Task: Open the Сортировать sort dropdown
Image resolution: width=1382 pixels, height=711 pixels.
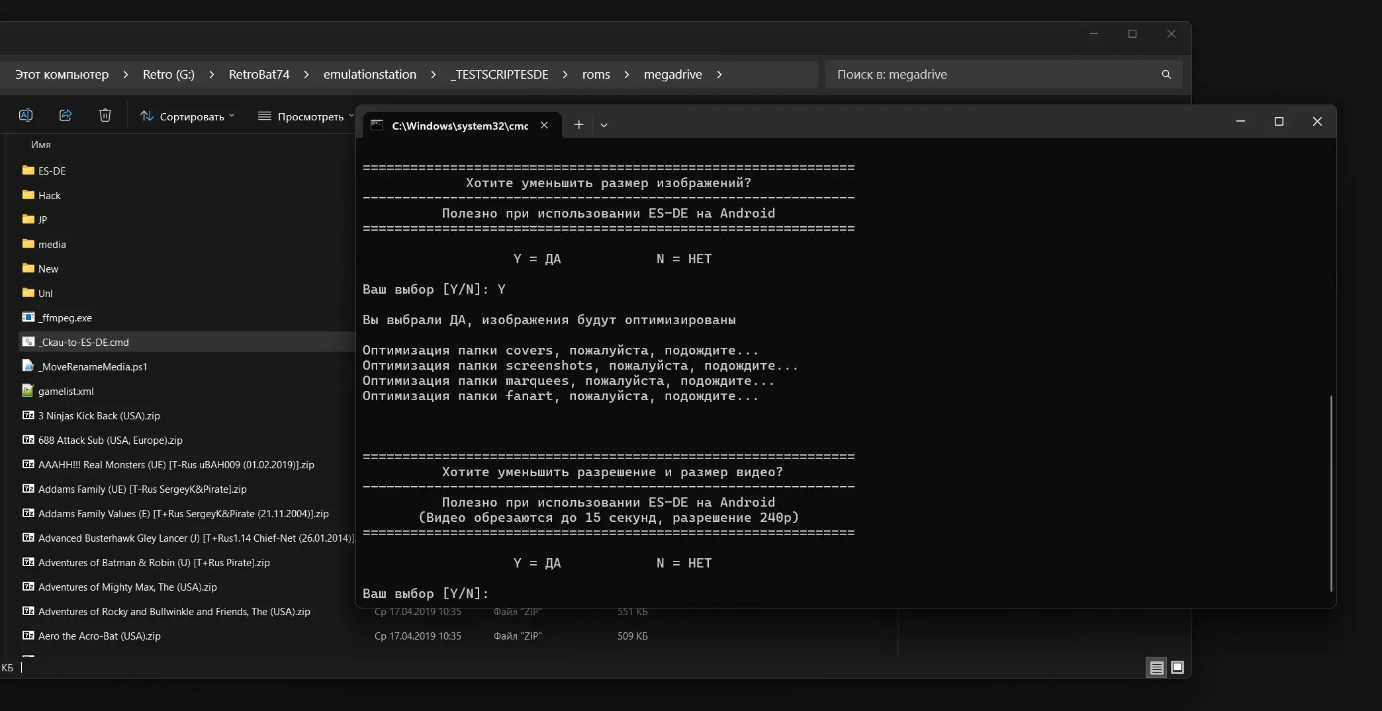Action: 187,116
